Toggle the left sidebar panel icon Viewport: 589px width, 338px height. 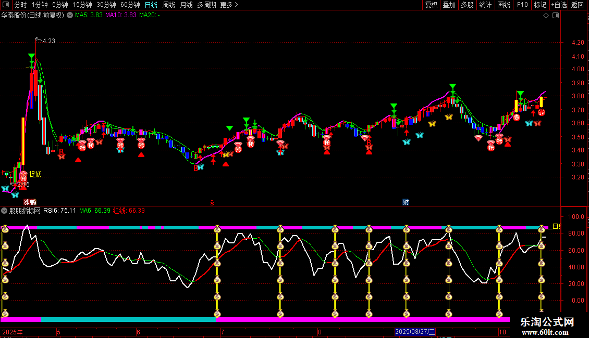coord(6,5)
